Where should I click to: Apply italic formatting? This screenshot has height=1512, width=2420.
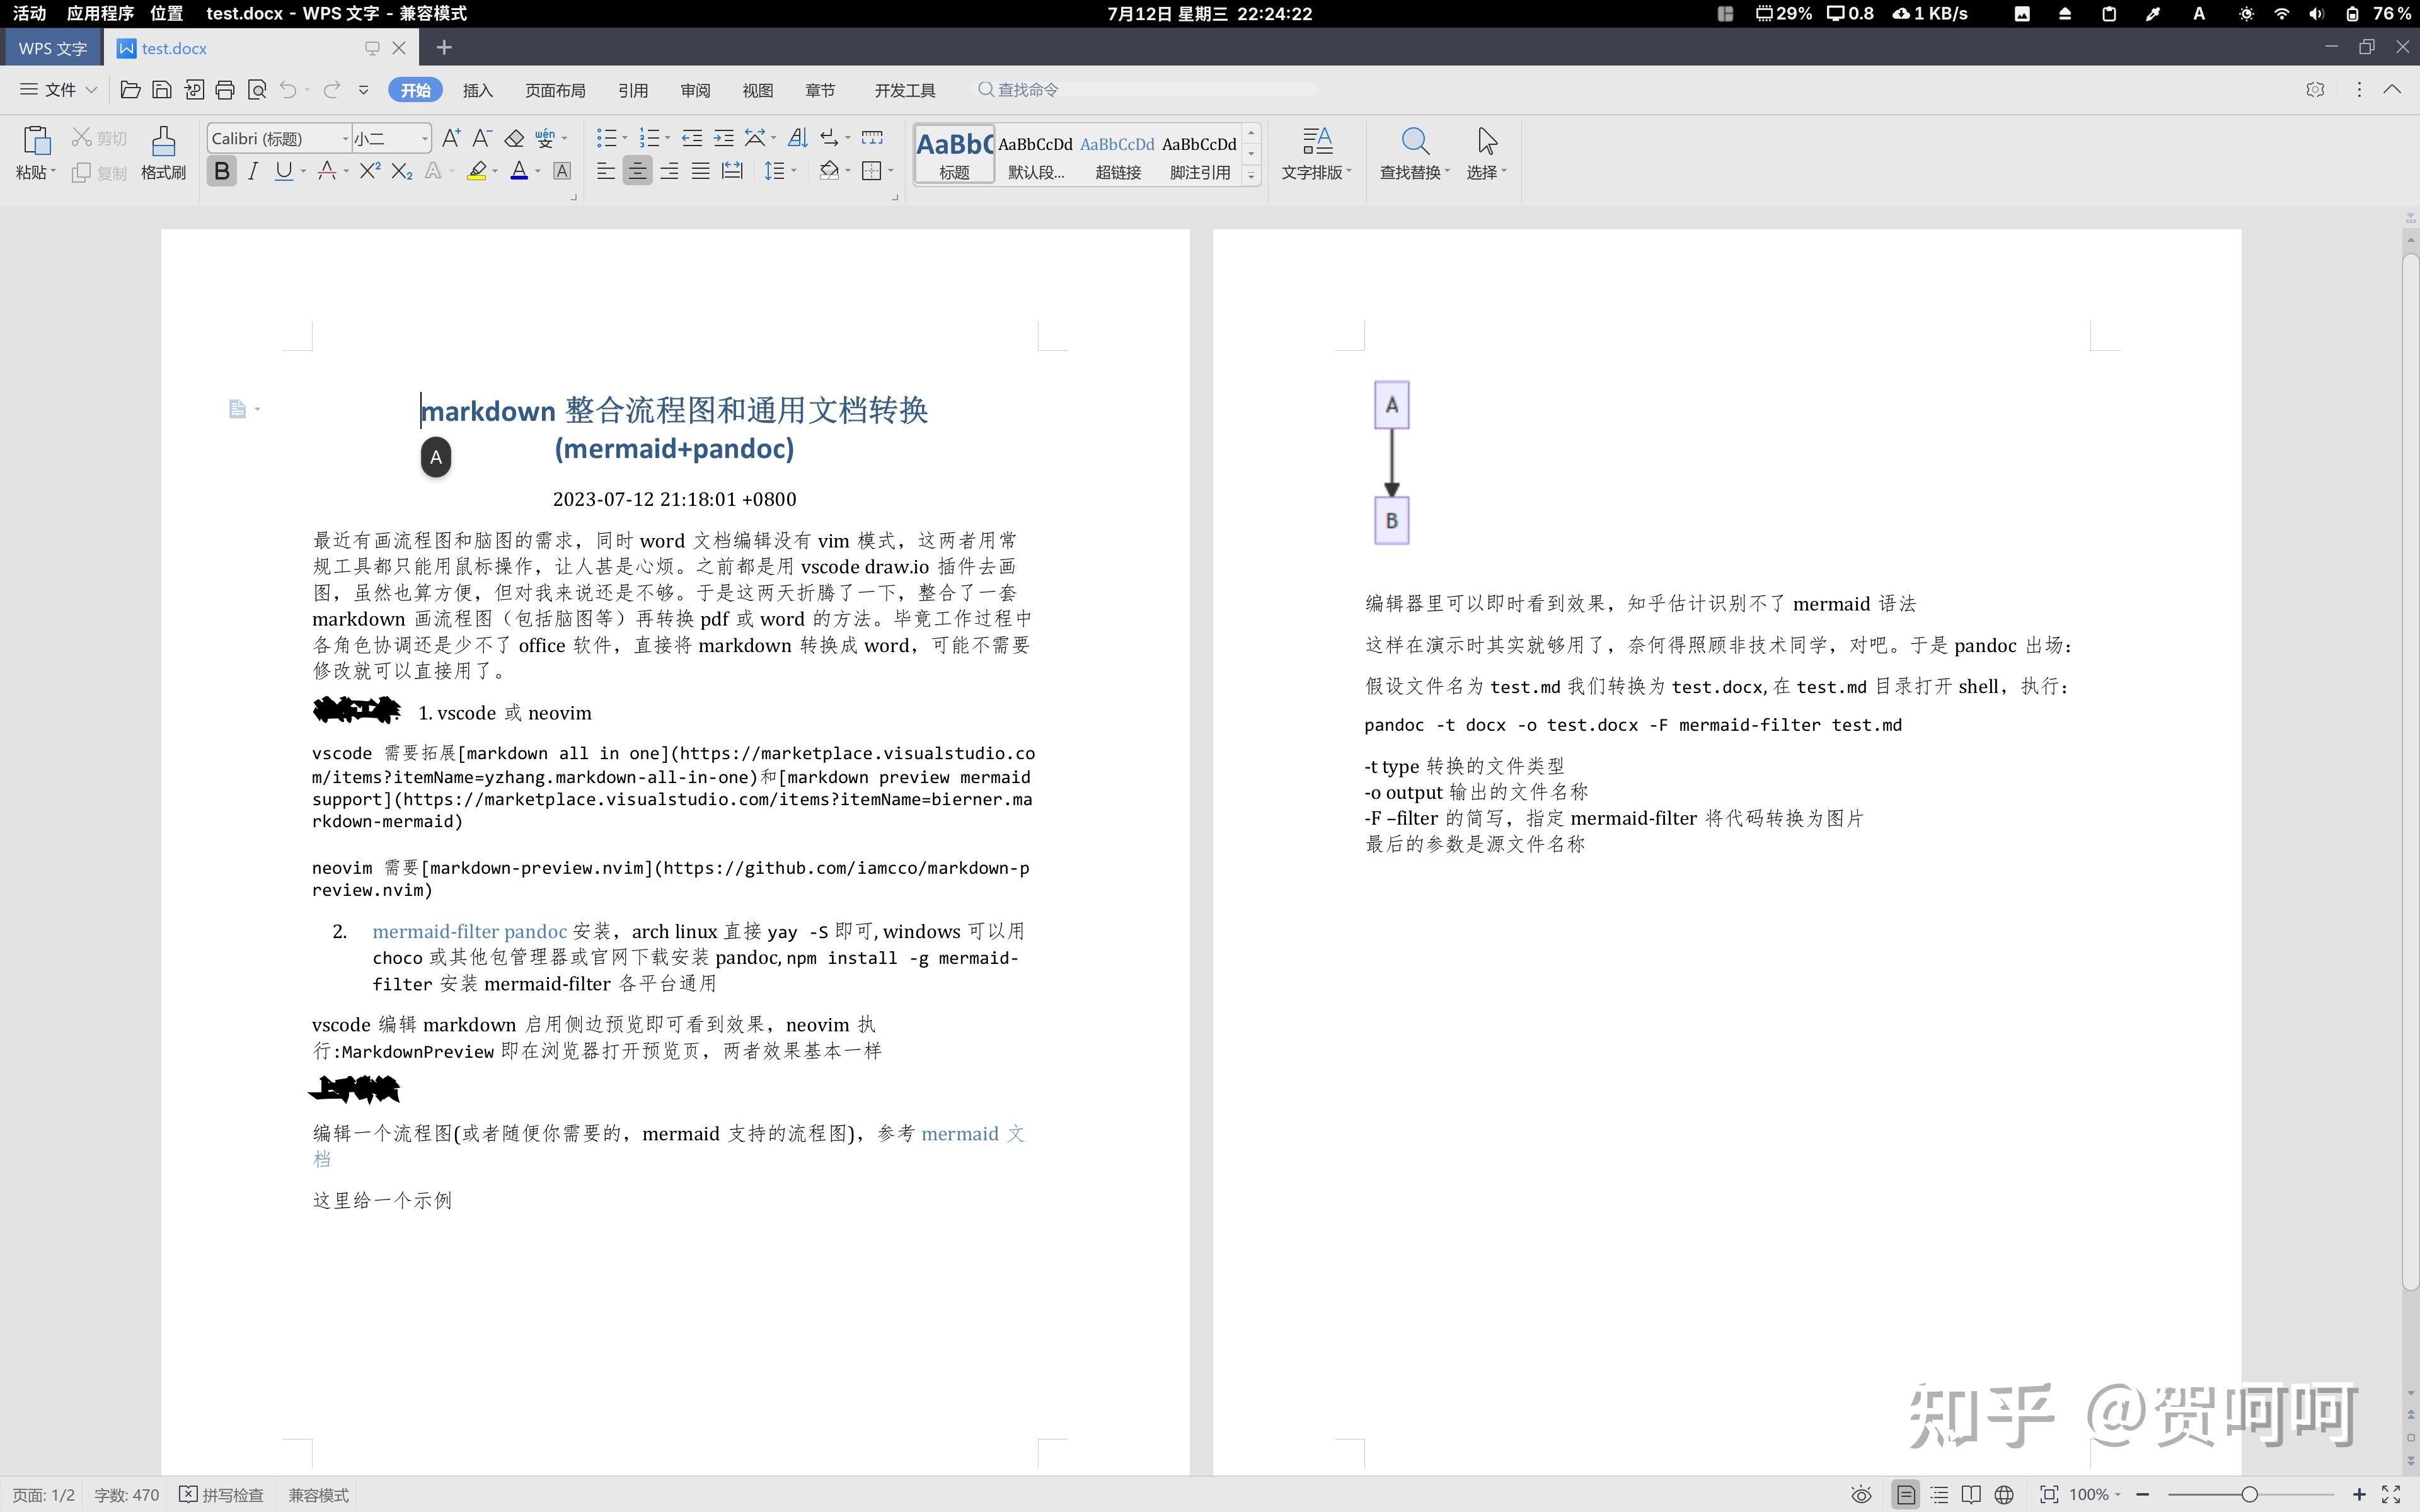click(x=252, y=171)
